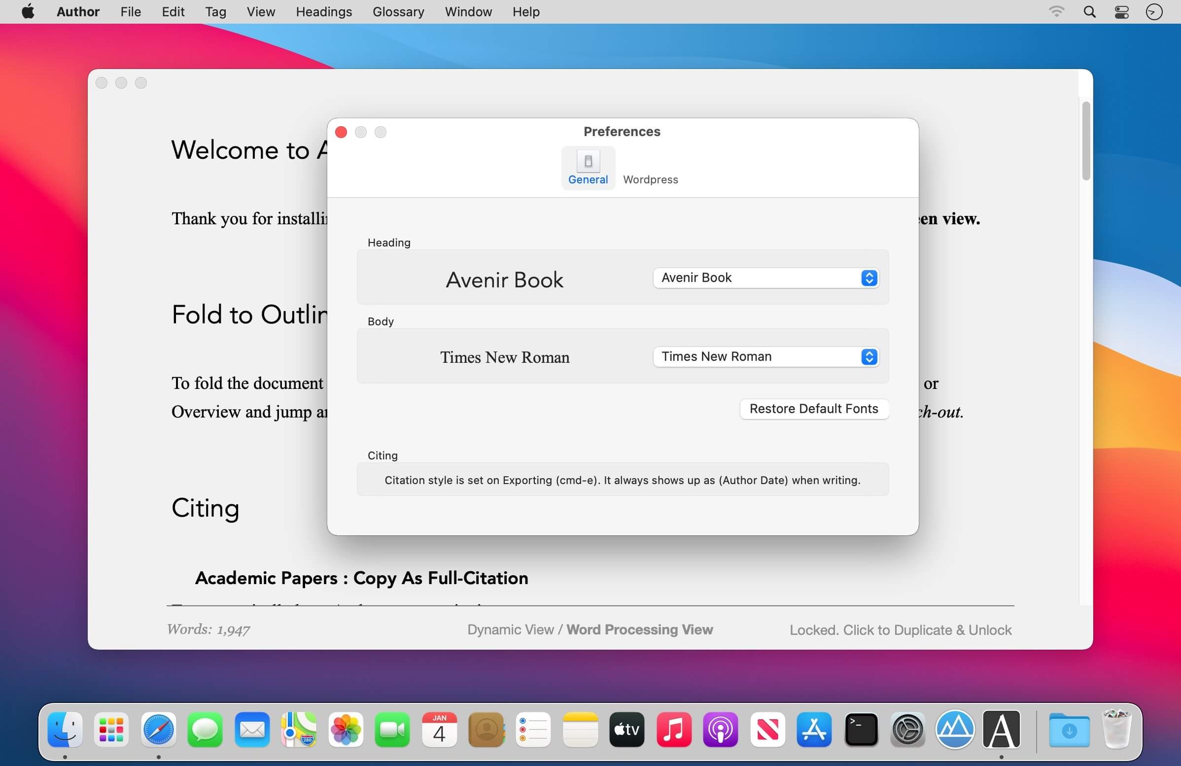The height and width of the screenshot is (766, 1181).
Task: Click the document window's vertical scrollbar
Action: click(1086, 141)
